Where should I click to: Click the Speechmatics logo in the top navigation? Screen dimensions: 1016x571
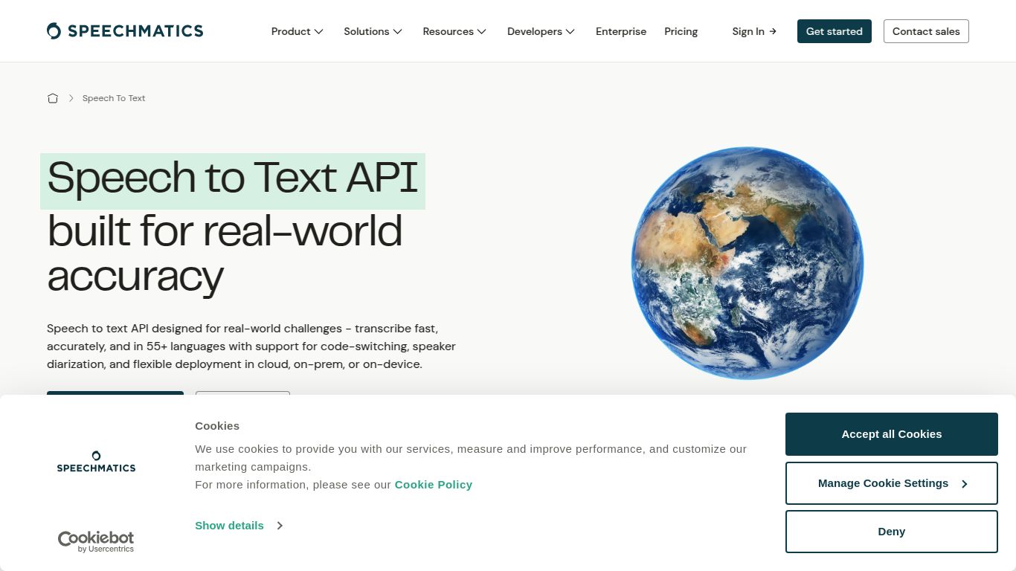124,30
